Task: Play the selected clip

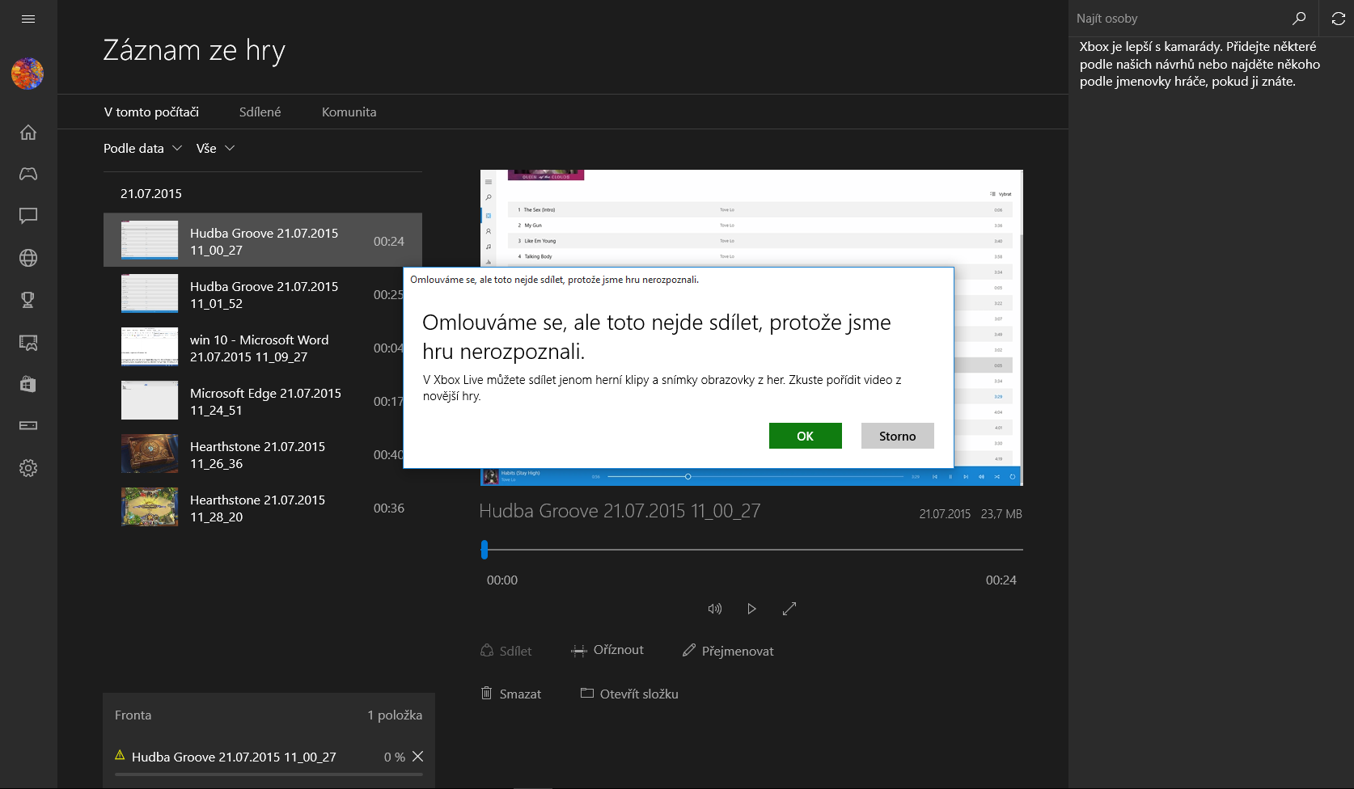Action: click(x=751, y=609)
